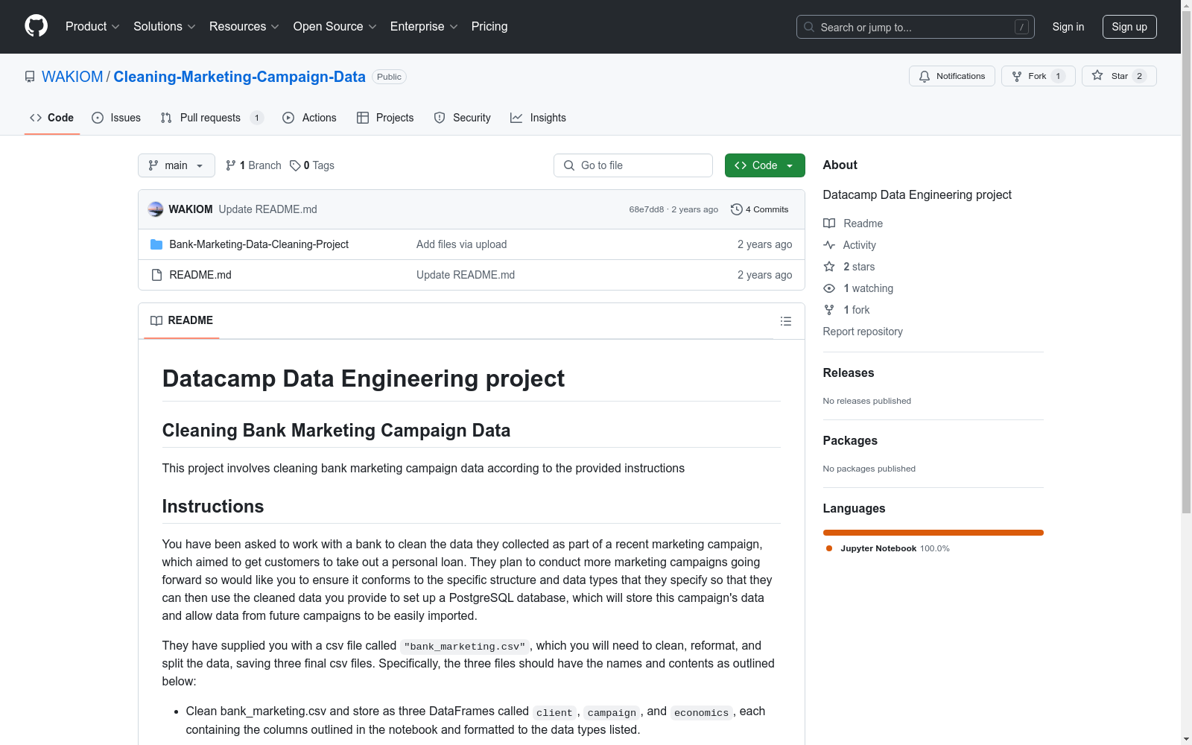Image resolution: width=1192 pixels, height=745 pixels.
Task: Click the WAKIOM avatar in commit row
Action: click(156, 209)
